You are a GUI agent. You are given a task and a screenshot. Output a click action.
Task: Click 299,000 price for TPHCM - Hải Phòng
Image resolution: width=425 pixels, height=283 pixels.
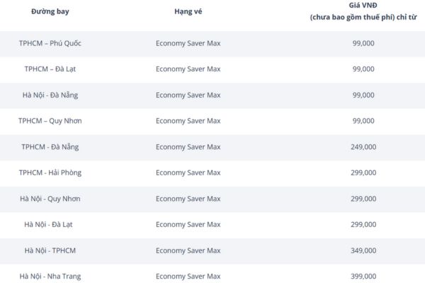click(363, 173)
